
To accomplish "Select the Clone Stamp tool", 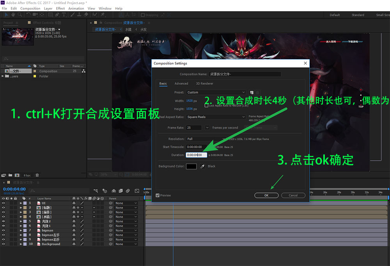I will point(79,15).
